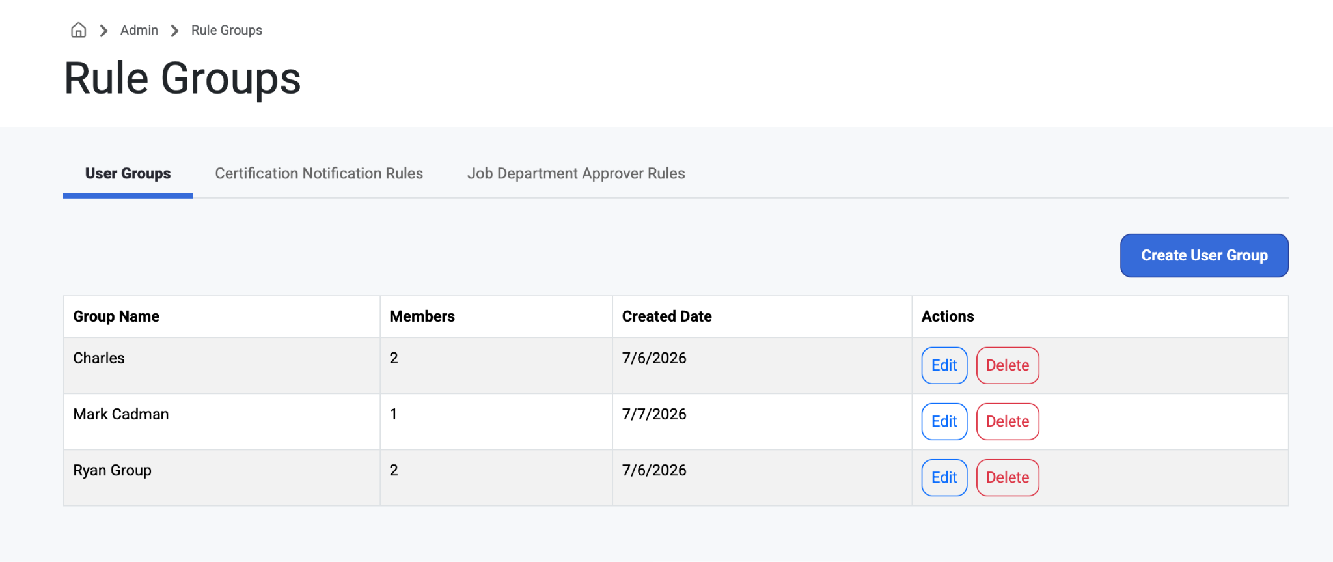Edit the Charles group
This screenshot has width=1333, height=562.
click(x=944, y=365)
